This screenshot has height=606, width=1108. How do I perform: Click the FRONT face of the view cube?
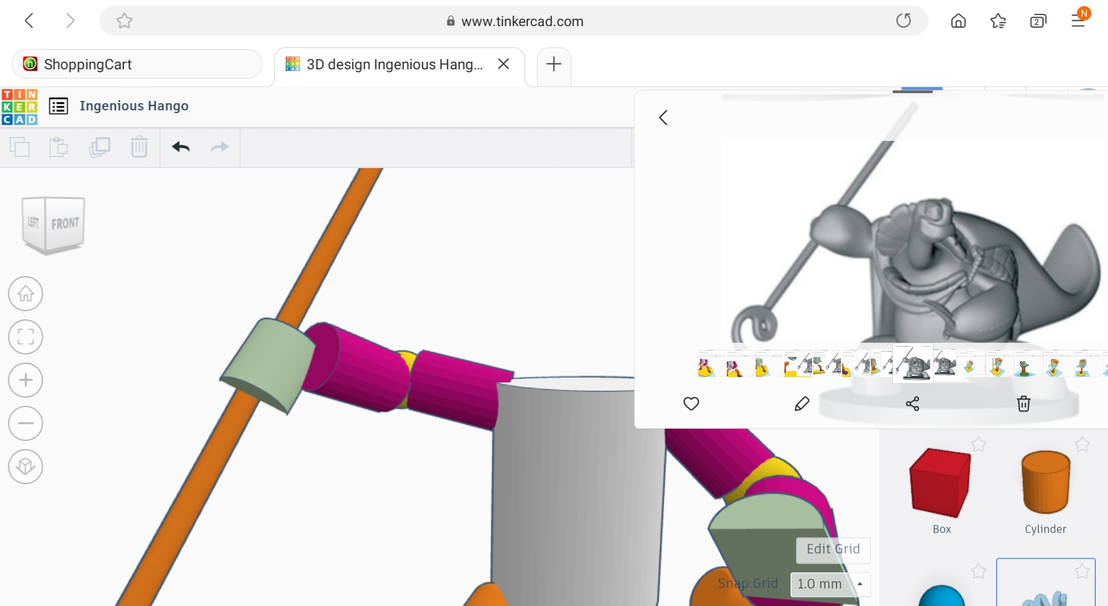(65, 223)
